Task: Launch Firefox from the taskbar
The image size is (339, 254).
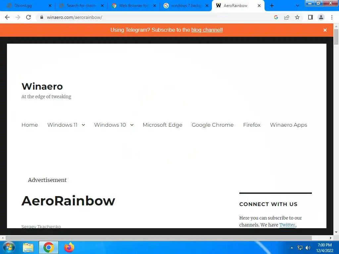Action: point(69,247)
